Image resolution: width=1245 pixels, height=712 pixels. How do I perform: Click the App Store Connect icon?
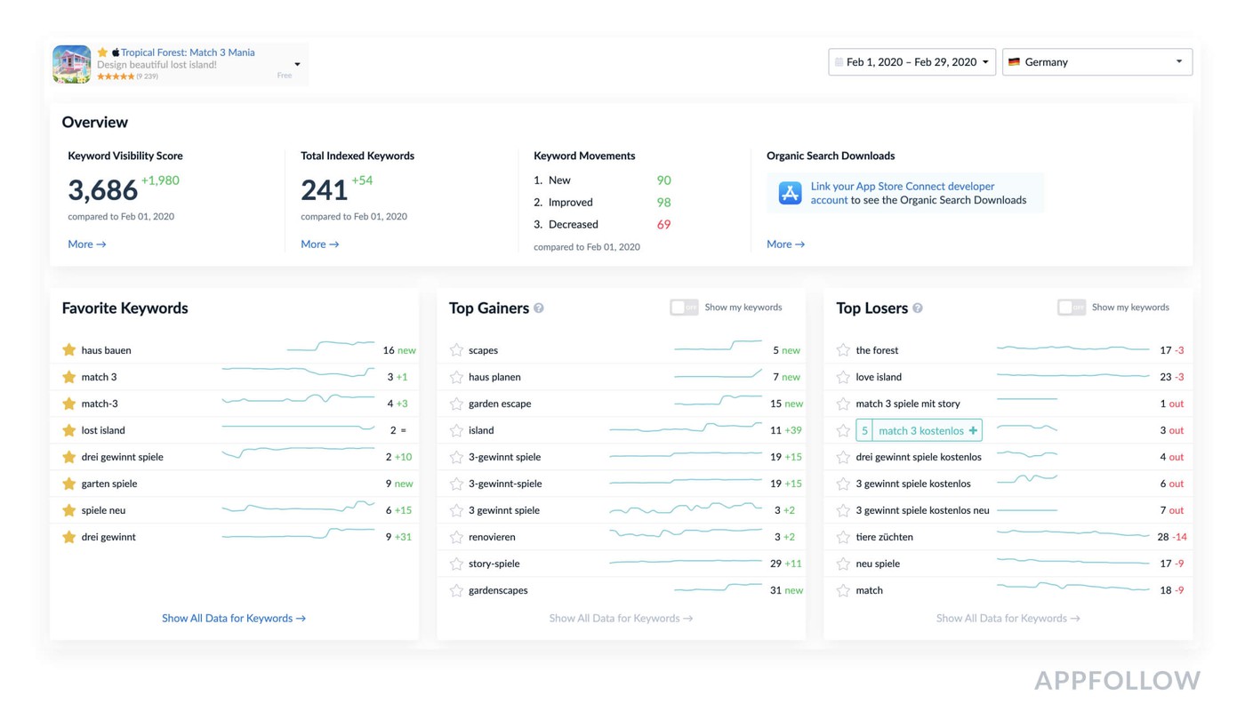click(790, 193)
